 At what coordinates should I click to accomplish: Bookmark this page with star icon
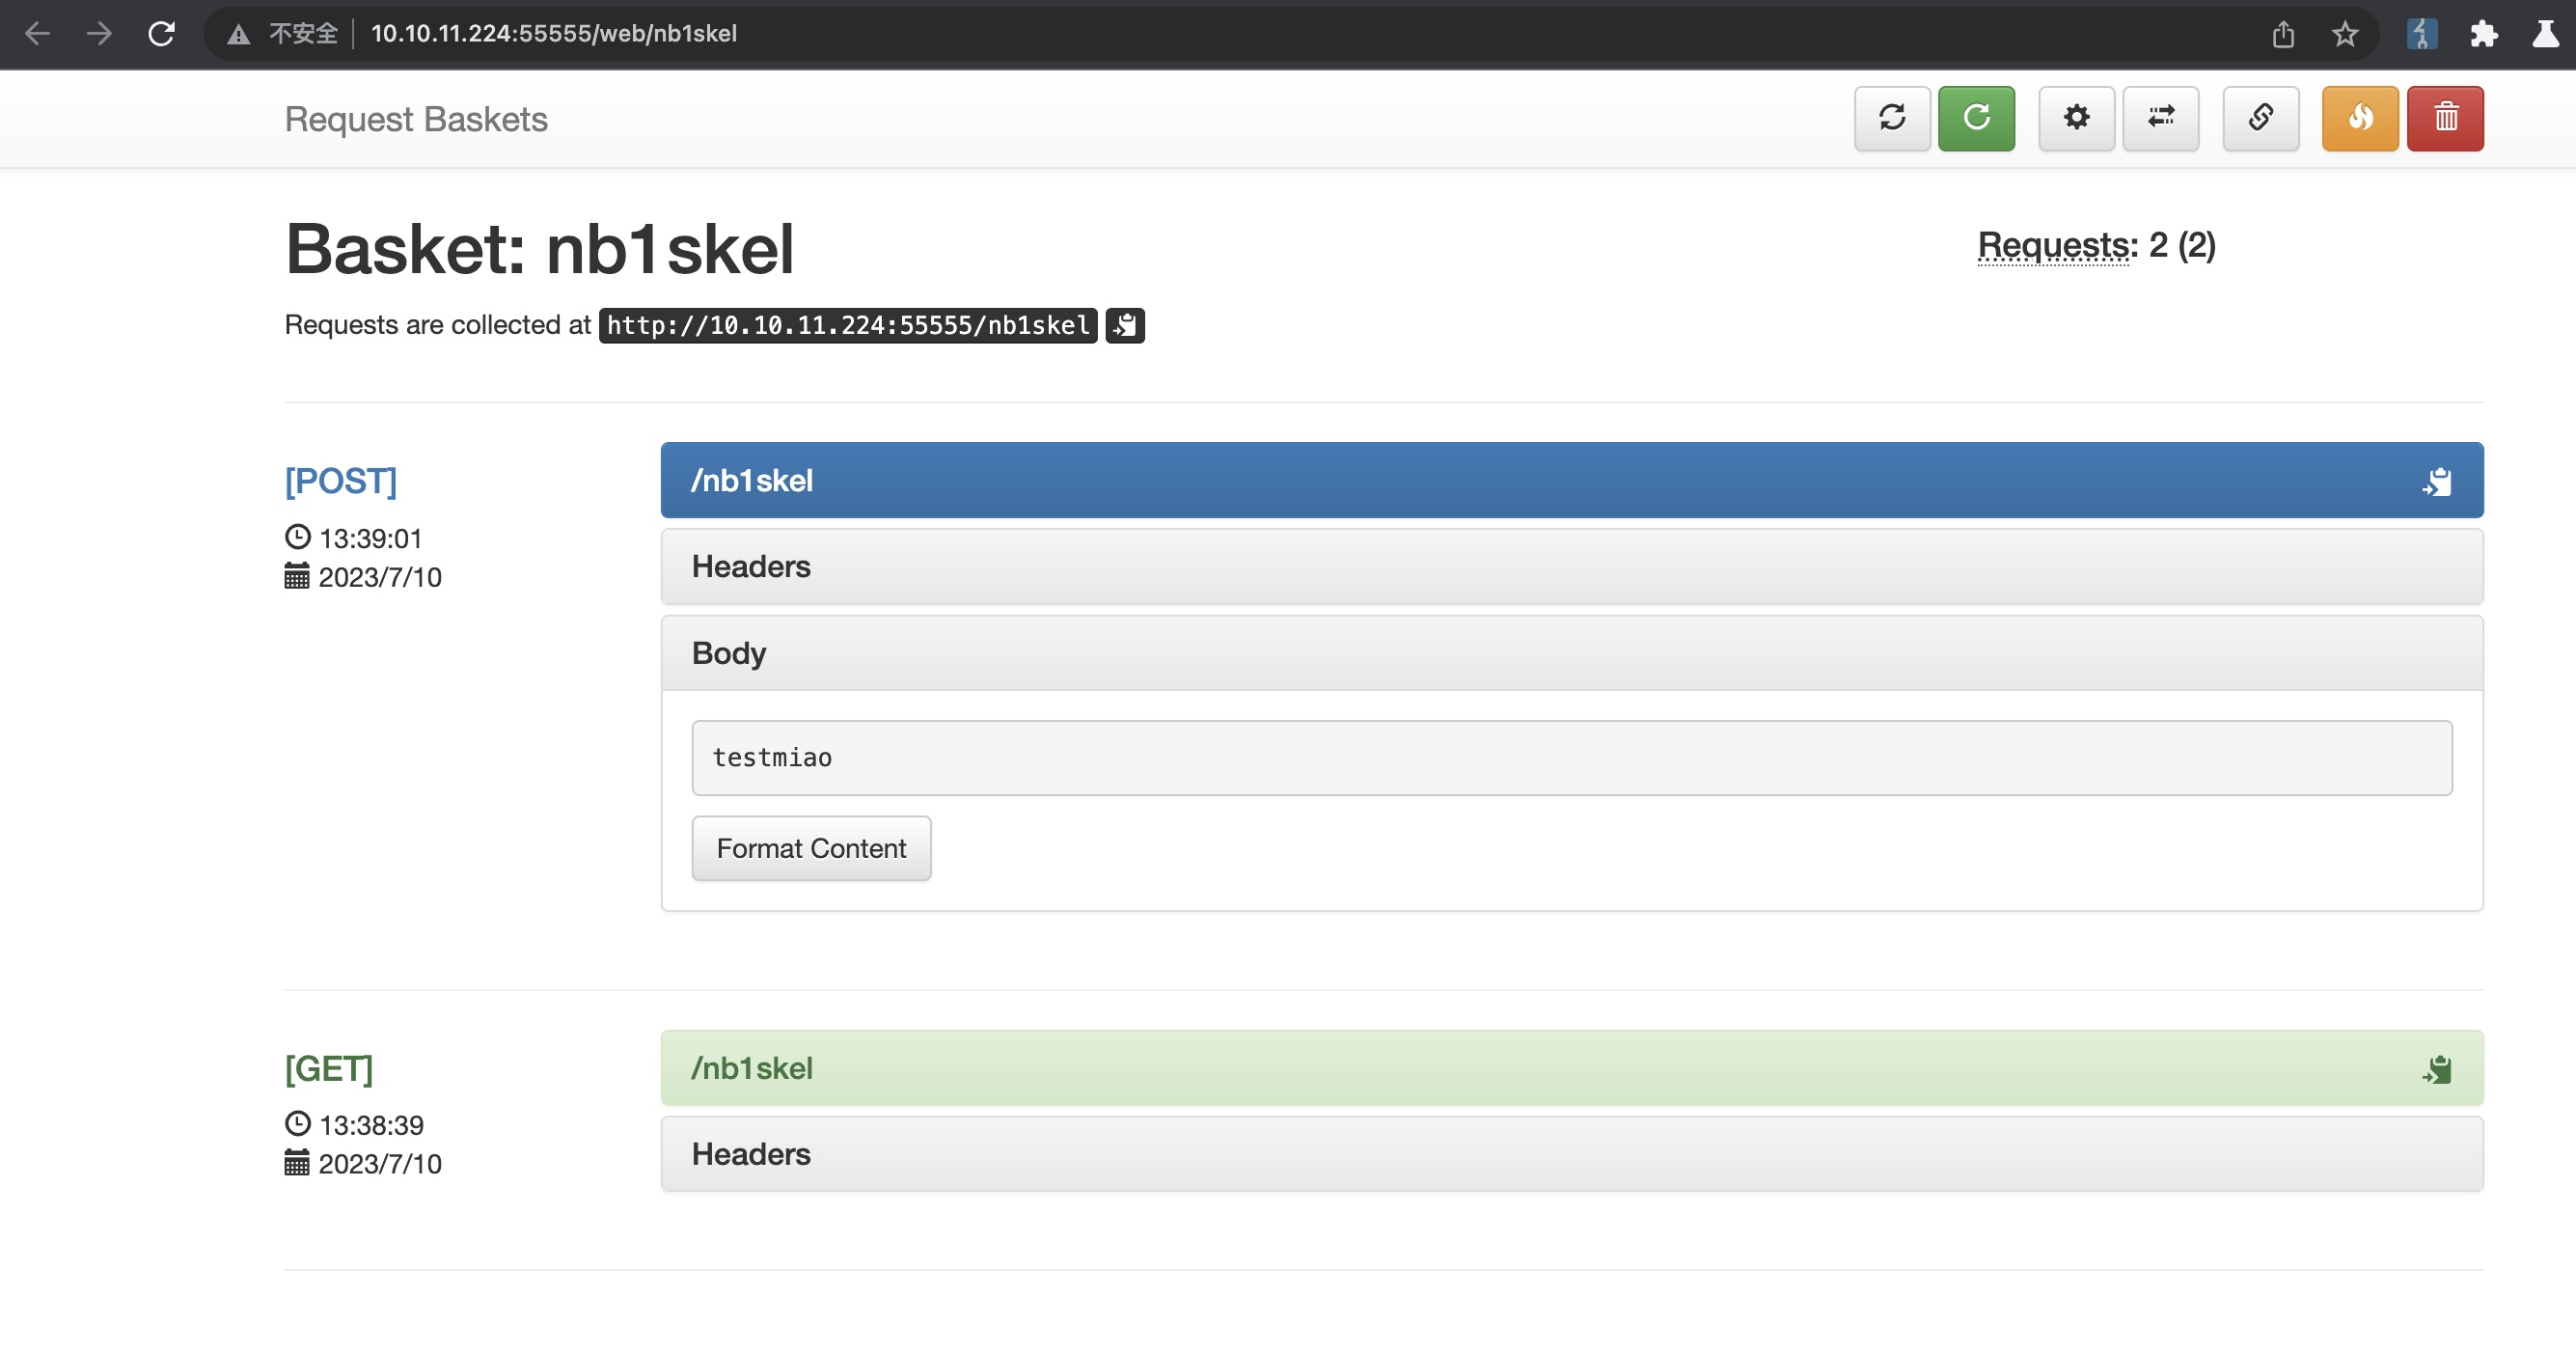pyautogui.click(x=2344, y=34)
